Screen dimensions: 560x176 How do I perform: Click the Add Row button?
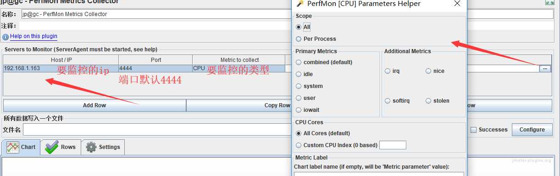pos(94,105)
